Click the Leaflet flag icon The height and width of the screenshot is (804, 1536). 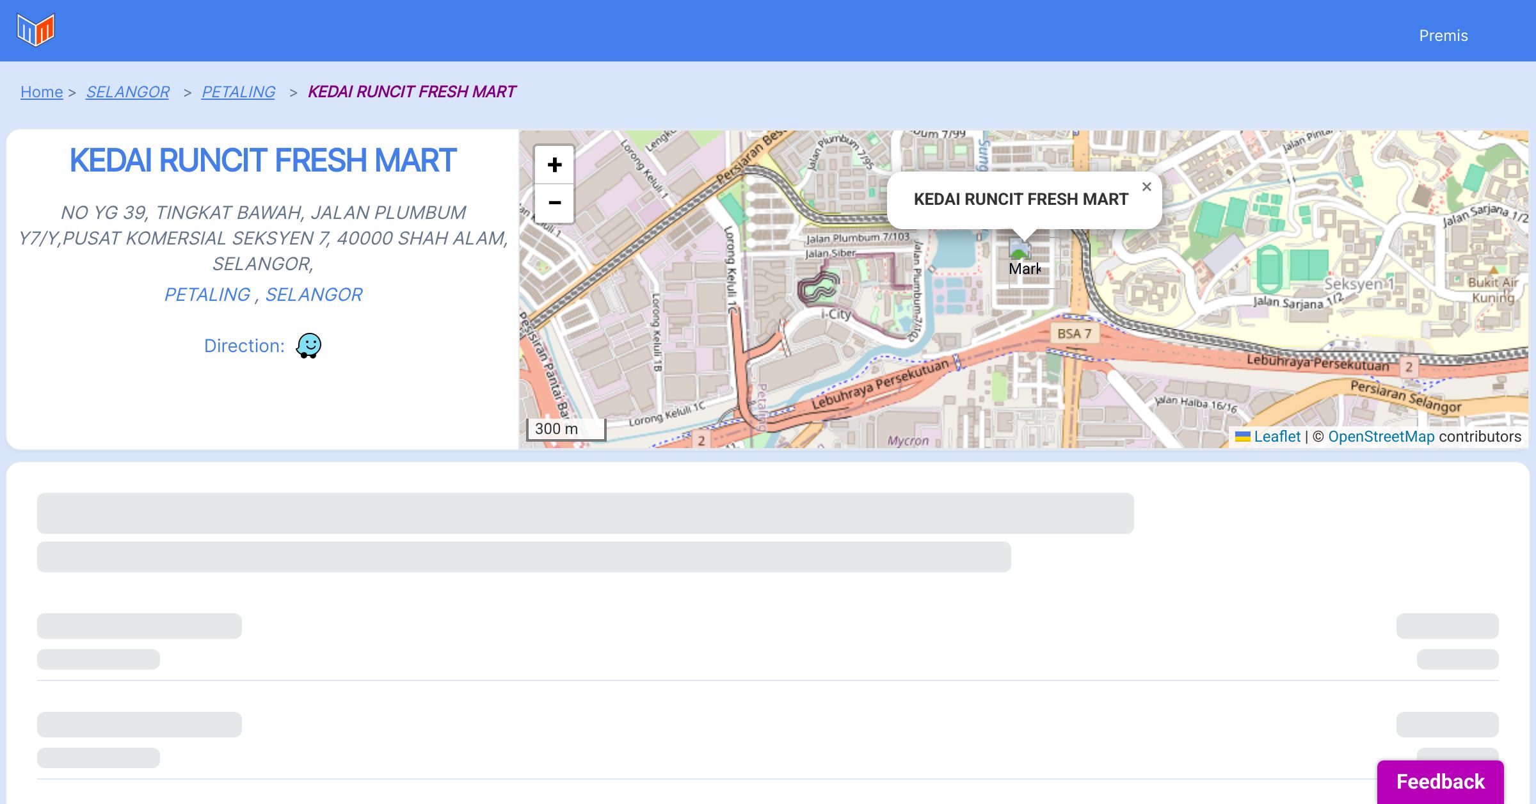coord(1242,437)
